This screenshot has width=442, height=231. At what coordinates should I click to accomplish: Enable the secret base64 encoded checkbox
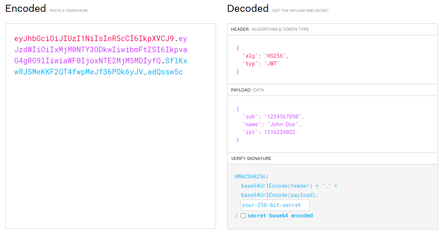(x=243, y=215)
